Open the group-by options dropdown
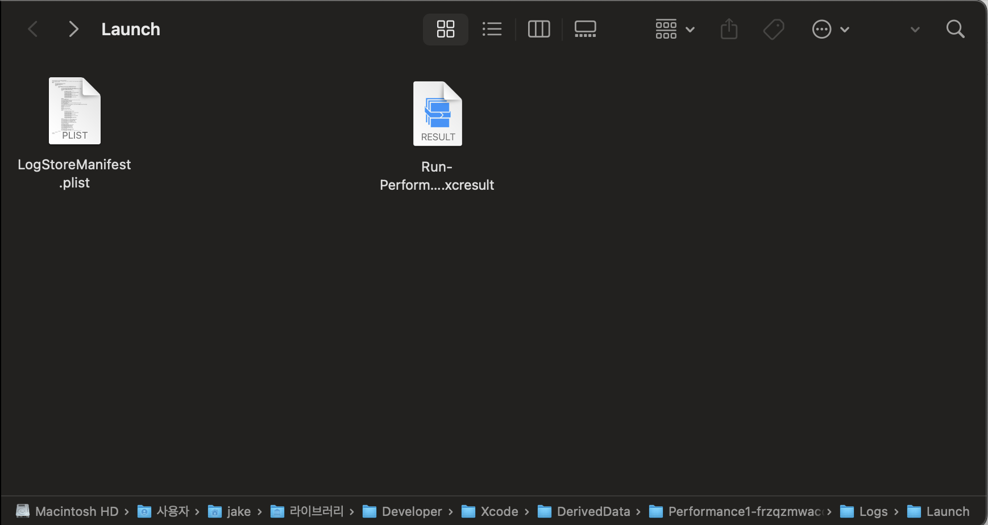Screen dimensions: 988x525 click(675, 29)
